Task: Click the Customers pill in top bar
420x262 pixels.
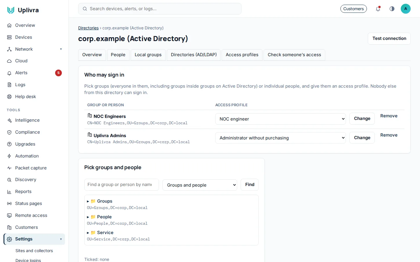Action: (x=353, y=9)
